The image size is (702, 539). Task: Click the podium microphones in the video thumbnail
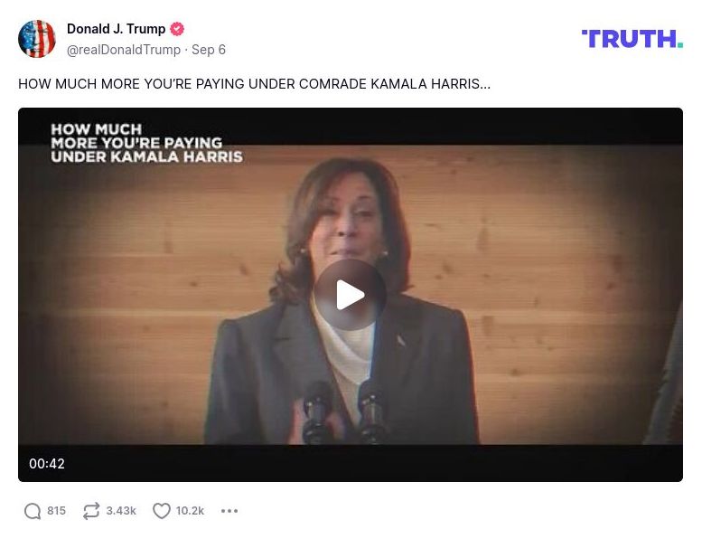343,412
